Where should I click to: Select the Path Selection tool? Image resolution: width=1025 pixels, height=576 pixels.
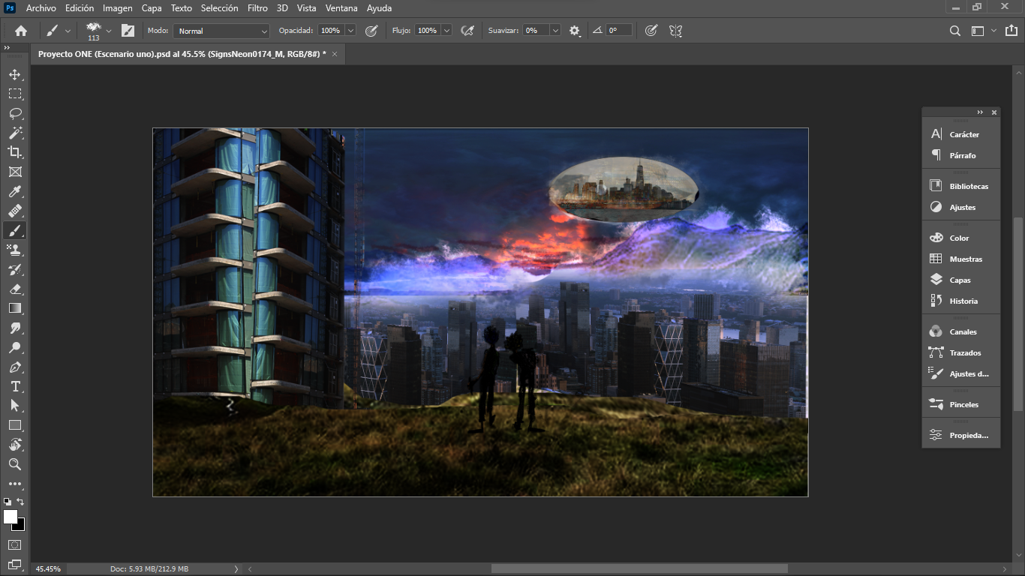click(15, 406)
